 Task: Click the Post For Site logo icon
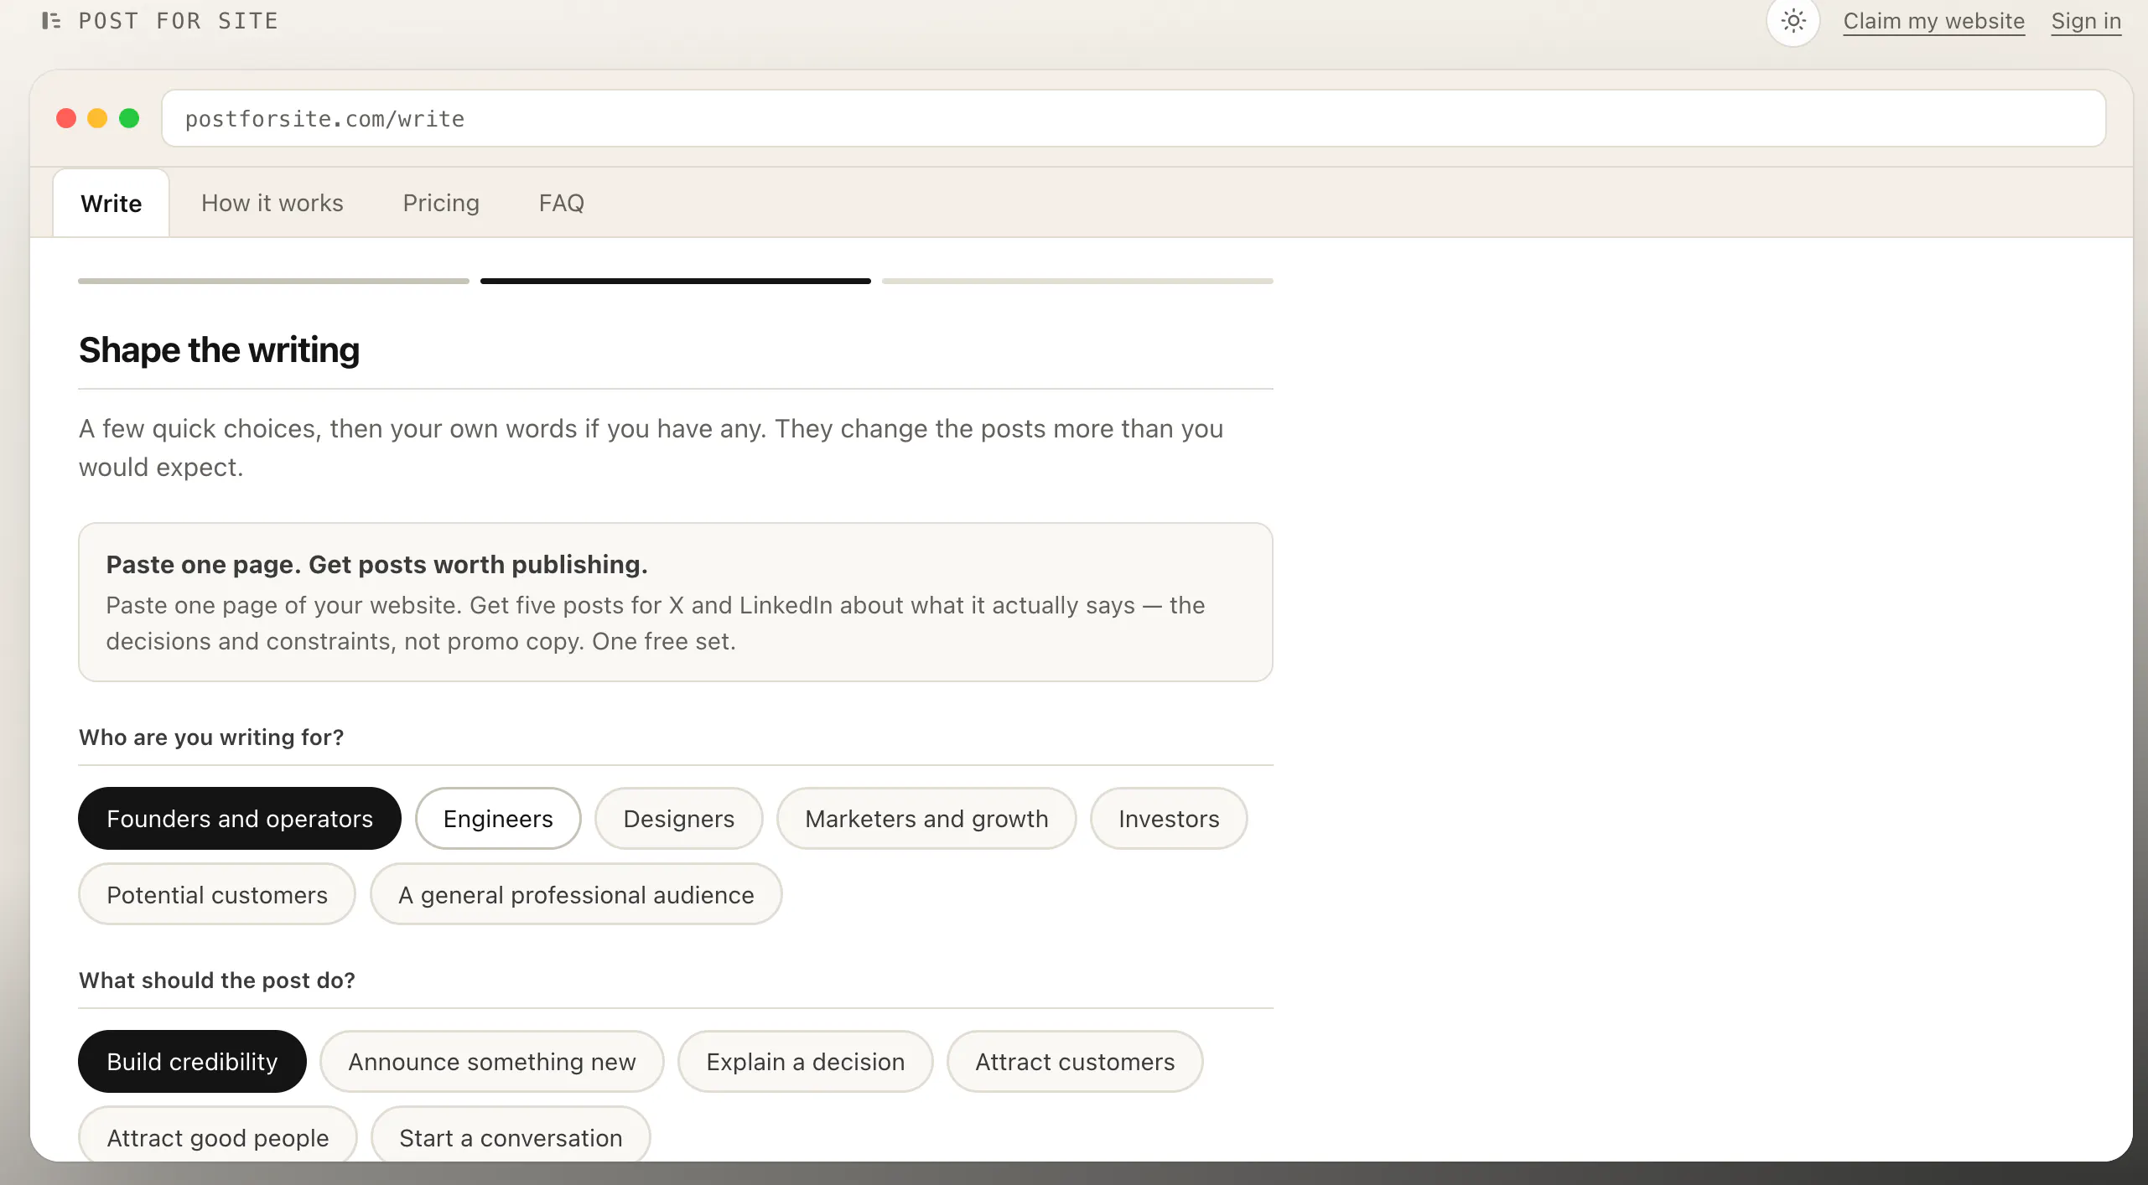[51, 21]
